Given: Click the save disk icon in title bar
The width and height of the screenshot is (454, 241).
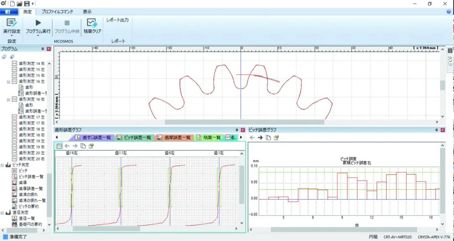Looking at the screenshot, I should pyautogui.click(x=26, y=3).
